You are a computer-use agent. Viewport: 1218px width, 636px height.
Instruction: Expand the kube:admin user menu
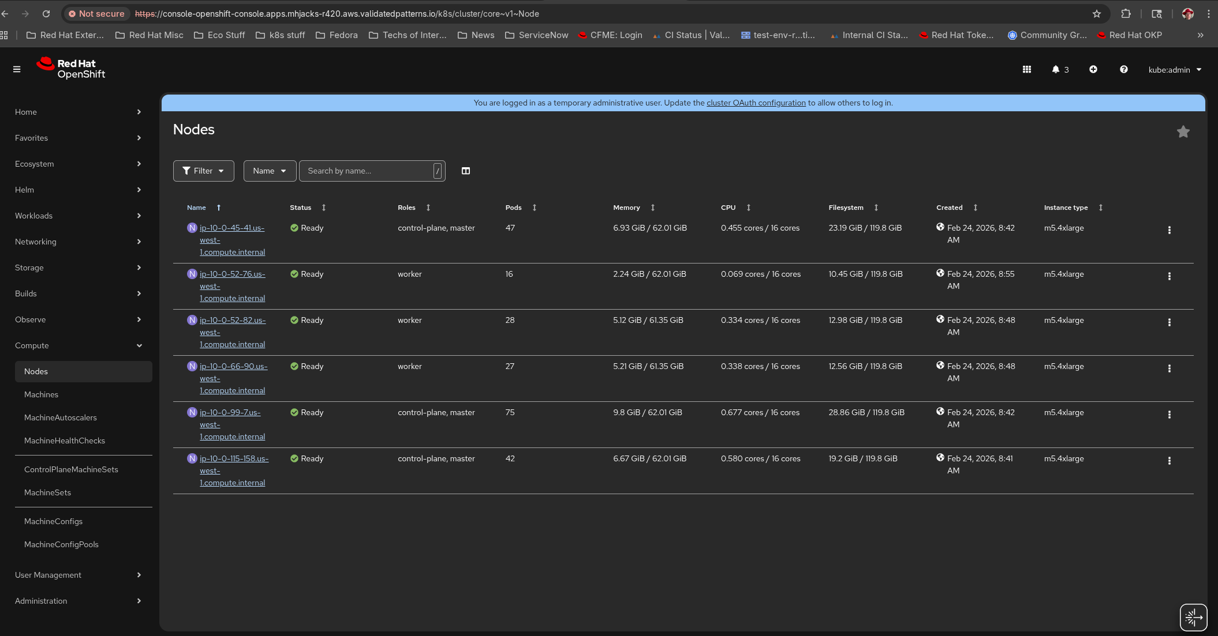[x=1175, y=70]
